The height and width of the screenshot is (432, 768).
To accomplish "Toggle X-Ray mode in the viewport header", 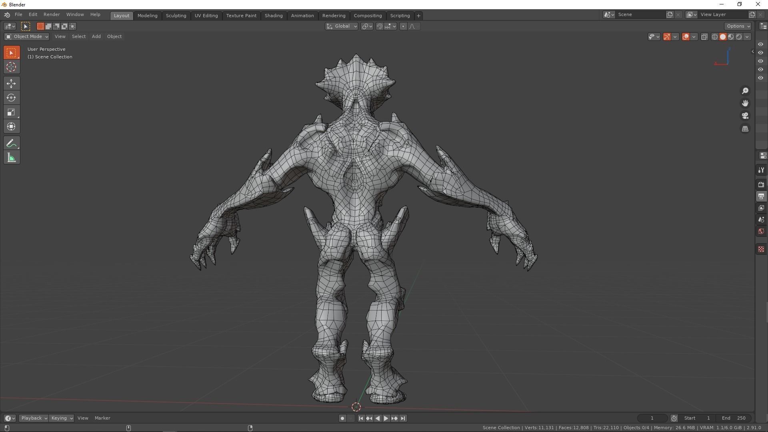I will (704, 36).
